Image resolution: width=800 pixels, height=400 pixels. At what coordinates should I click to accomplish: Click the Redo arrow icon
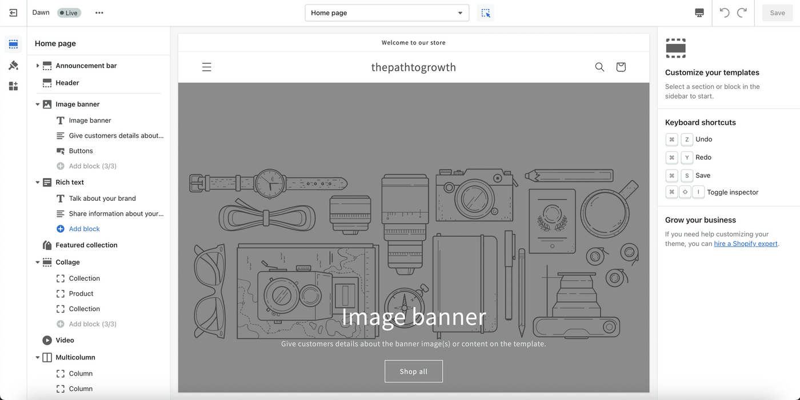click(x=742, y=13)
